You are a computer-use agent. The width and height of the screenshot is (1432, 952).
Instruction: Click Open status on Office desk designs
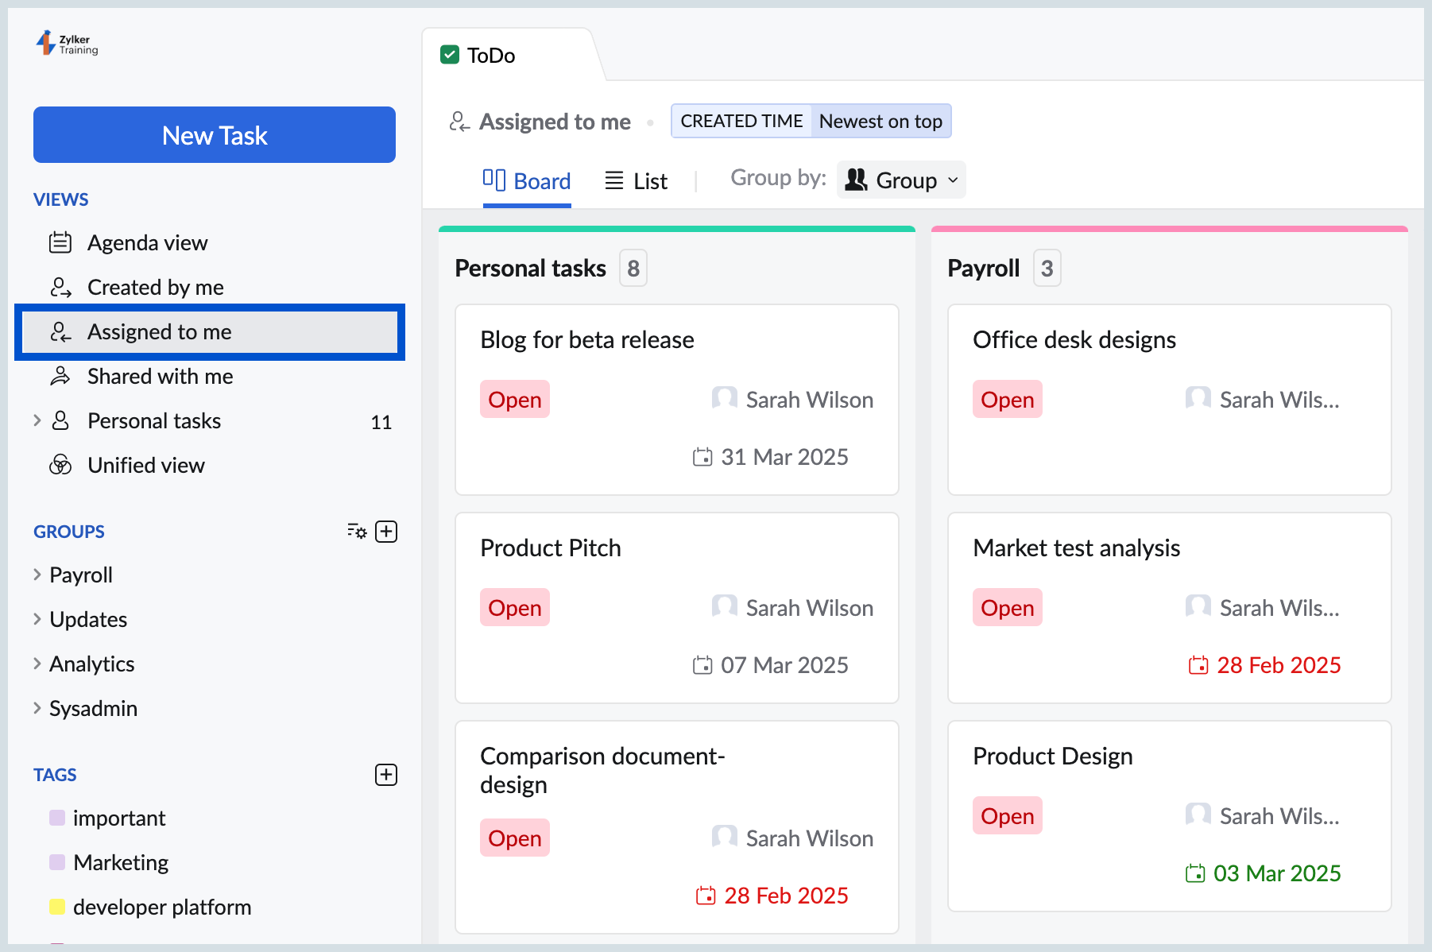coord(1008,400)
